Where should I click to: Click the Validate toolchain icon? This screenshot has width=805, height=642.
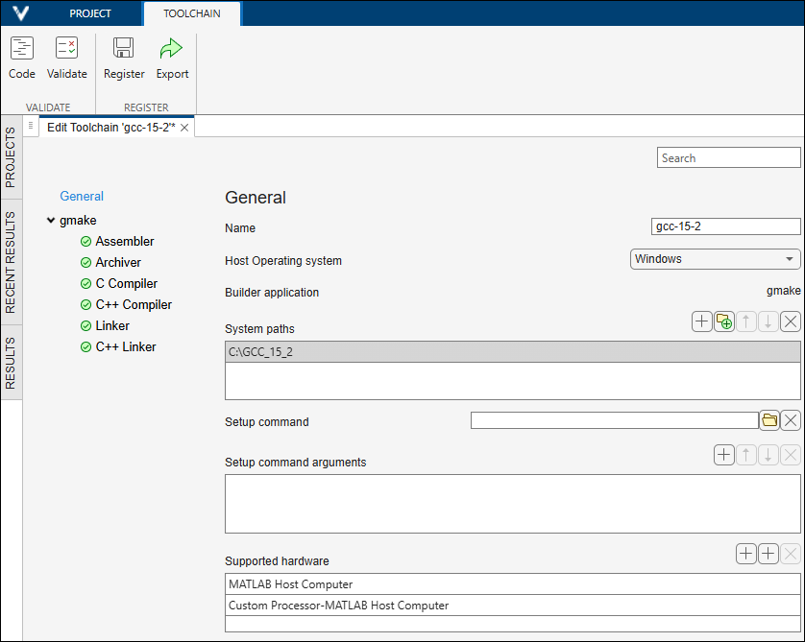point(66,49)
